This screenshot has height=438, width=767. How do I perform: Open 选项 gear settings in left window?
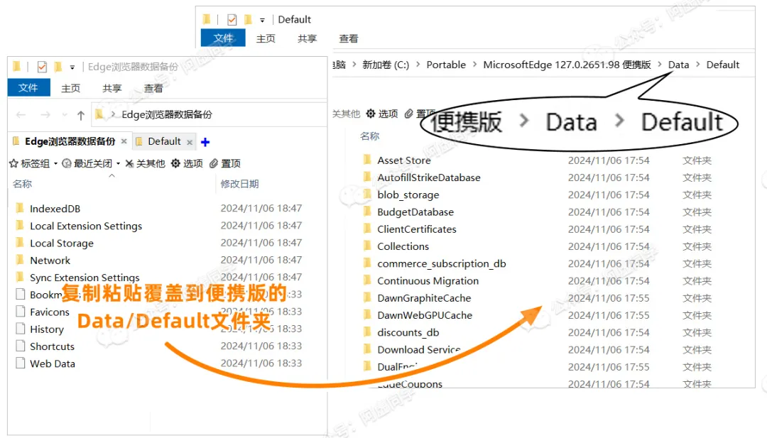(x=175, y=163)
